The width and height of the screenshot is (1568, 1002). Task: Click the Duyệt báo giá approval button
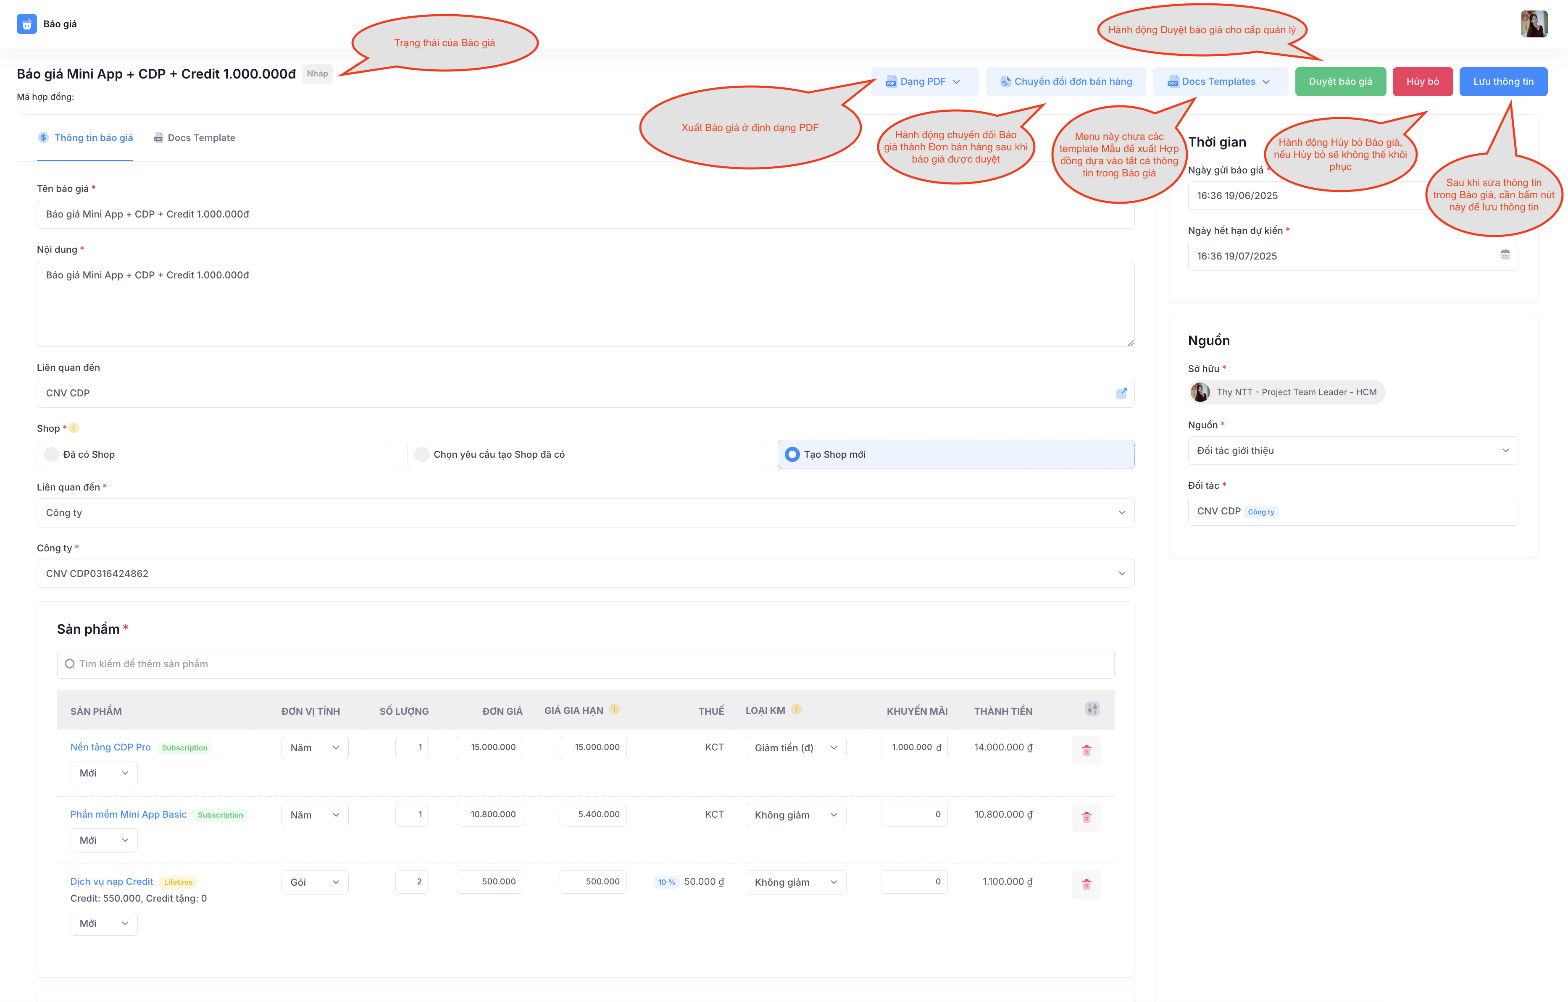pyautogui.click(x=1340, y=81)
